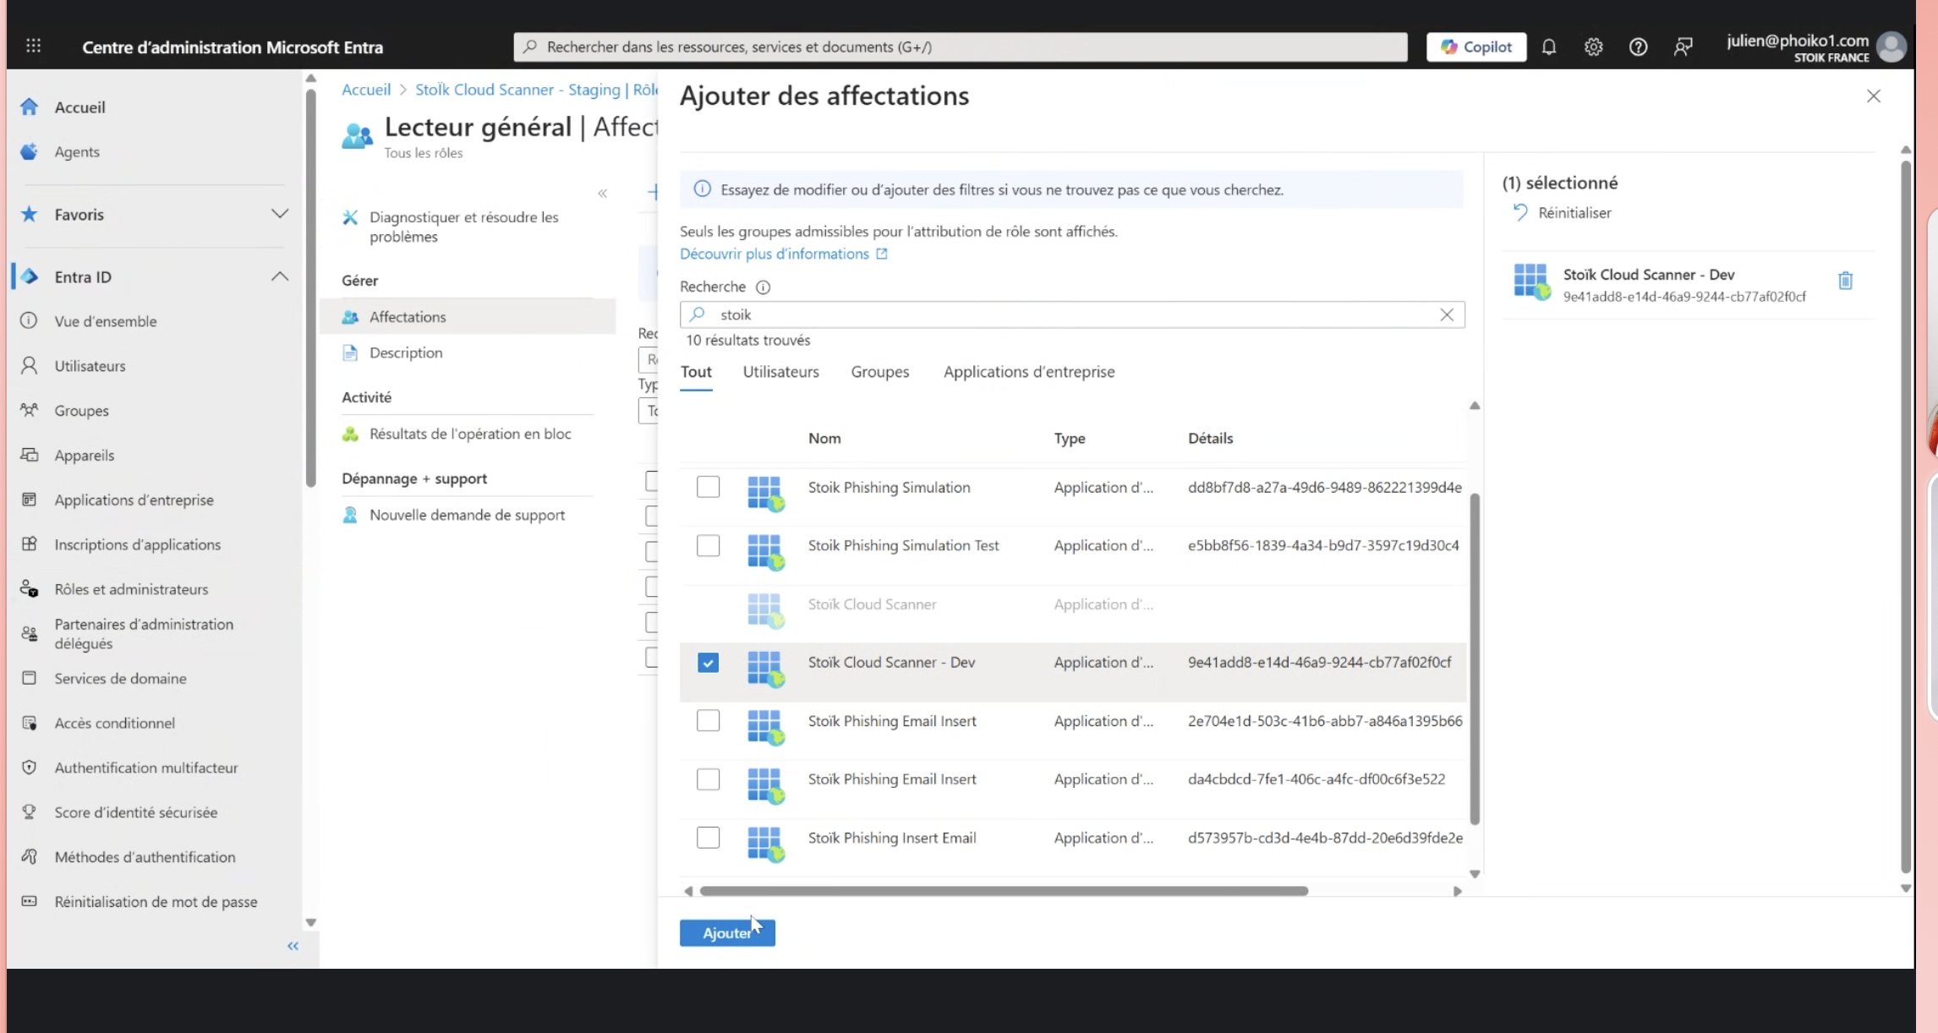Clear the stoik search with X icon
Image resolution: width=1938 pixels, height=1033 pixels.
pyautogui.click(x=1447, y=314)
